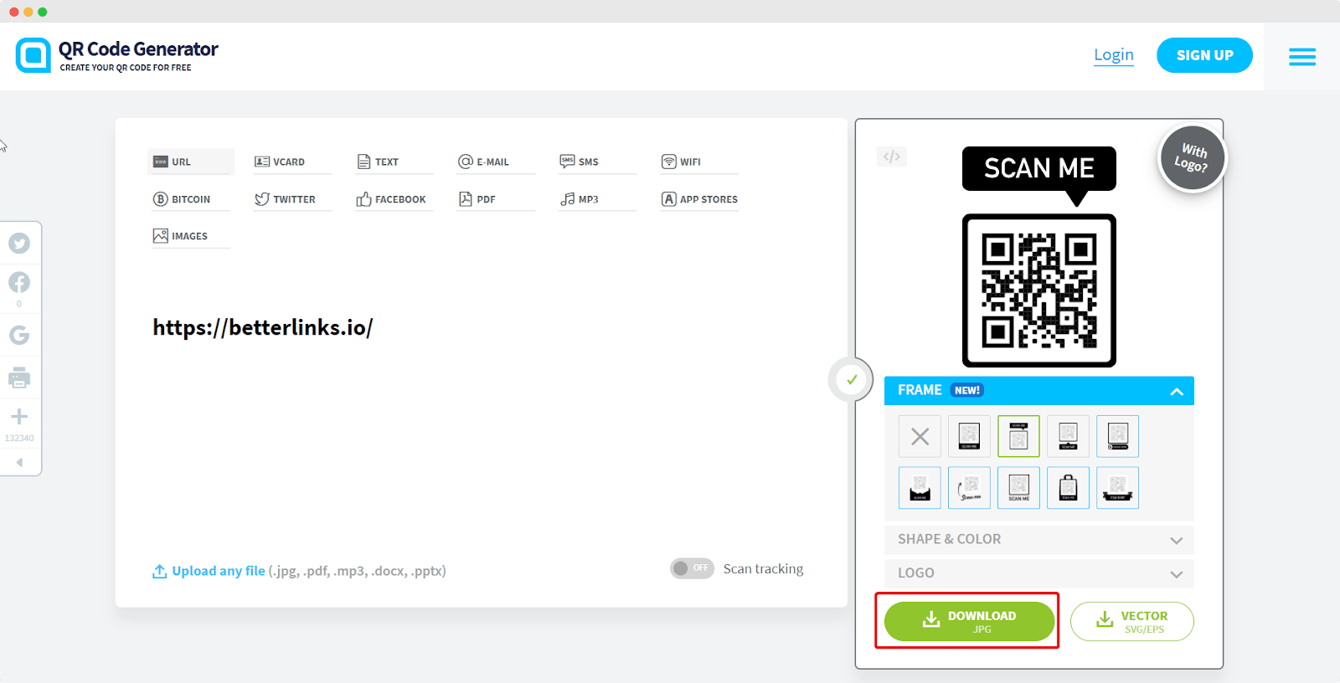Image resolution: width=1340 pixels, height=683 pixels.
Task: Expand the SHAPE & COLOR section
Action: tap(1038, 540)
